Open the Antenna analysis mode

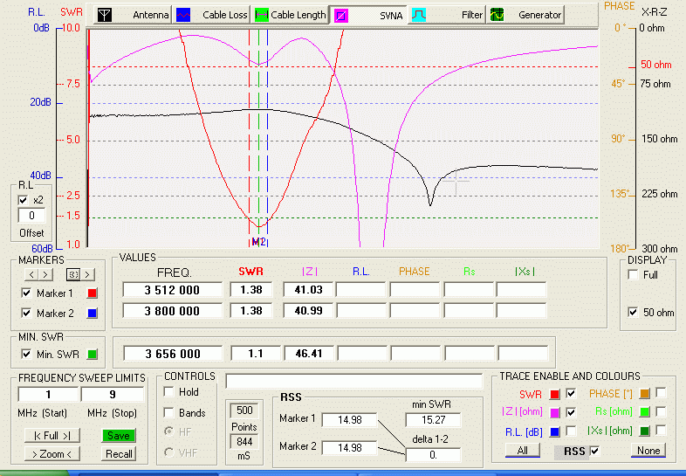click(132, 15)
